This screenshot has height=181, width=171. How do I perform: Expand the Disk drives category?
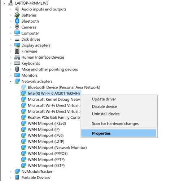tap(10, 39)
